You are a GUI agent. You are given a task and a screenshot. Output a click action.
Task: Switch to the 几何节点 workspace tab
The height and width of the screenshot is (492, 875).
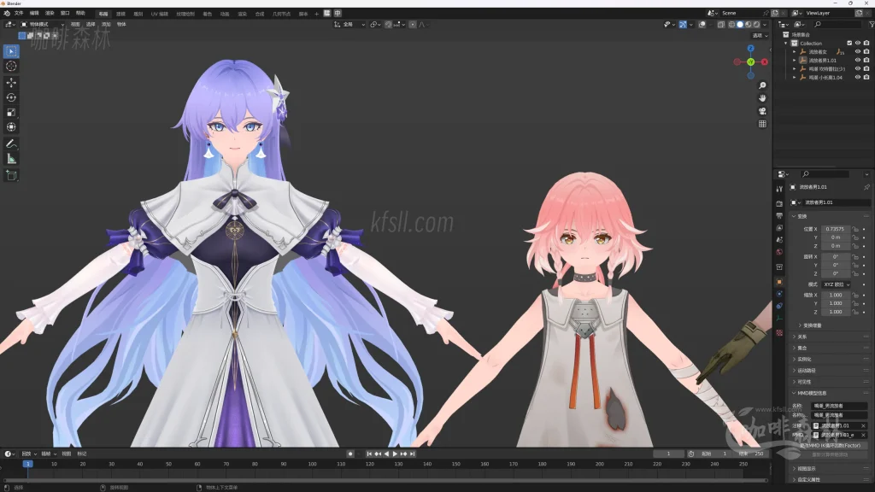280,14
